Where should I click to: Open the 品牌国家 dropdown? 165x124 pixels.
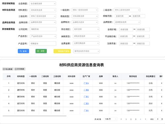coord(127,22)
